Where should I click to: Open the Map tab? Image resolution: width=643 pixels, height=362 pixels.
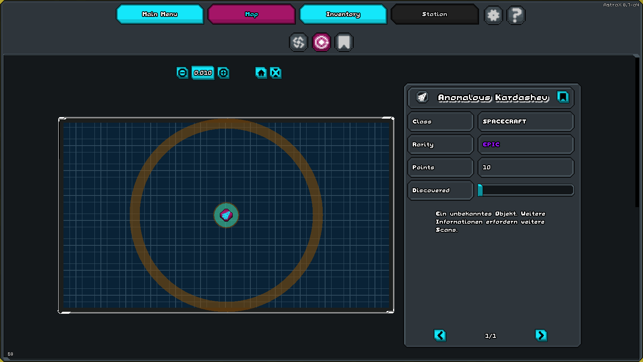coord(251,14)
